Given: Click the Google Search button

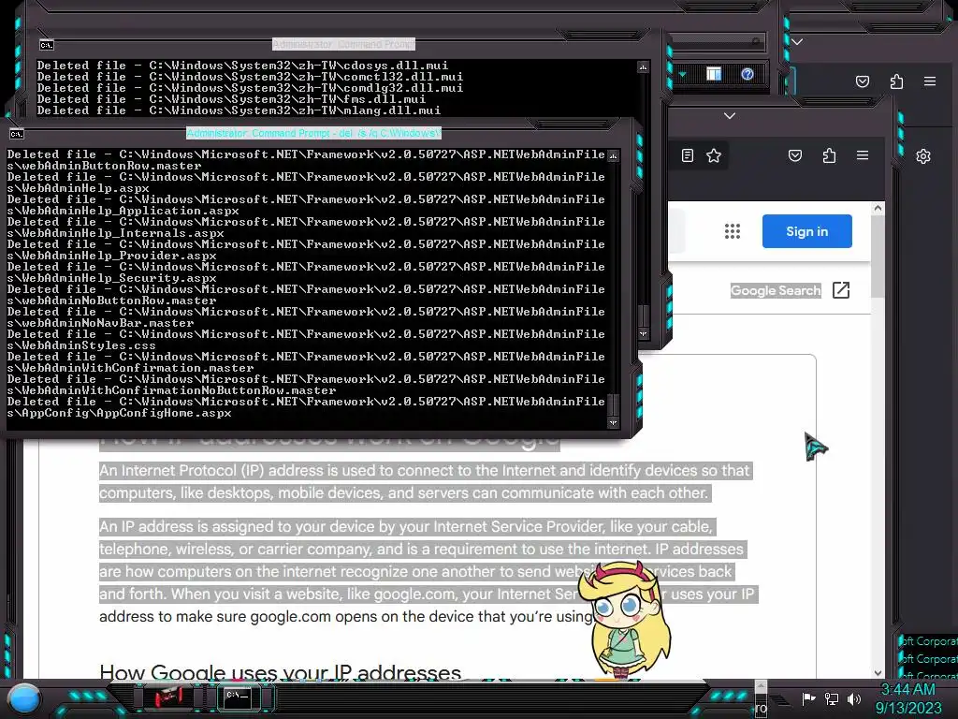Looking at the screenshot, I should (x=776, y=290).
